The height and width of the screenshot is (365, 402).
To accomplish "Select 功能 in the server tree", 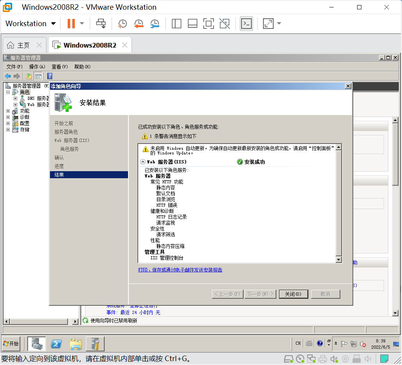I will [25, 111].
